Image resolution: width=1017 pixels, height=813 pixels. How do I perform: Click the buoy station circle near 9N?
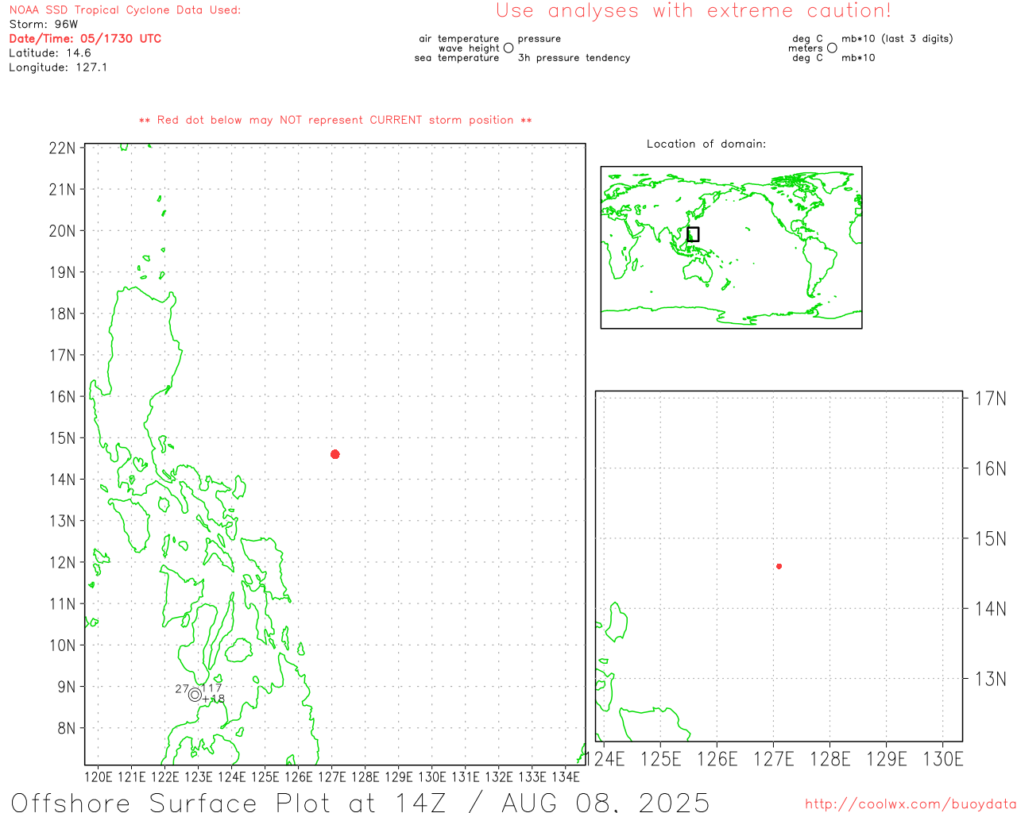195,695
